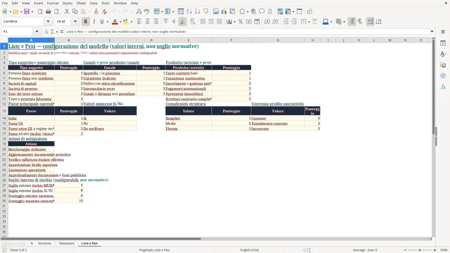This screenshot has width=450, height=253.
Task: Activate Clone Formatting paintbrush
Action: pyautogui.click(x=96, y=12)
